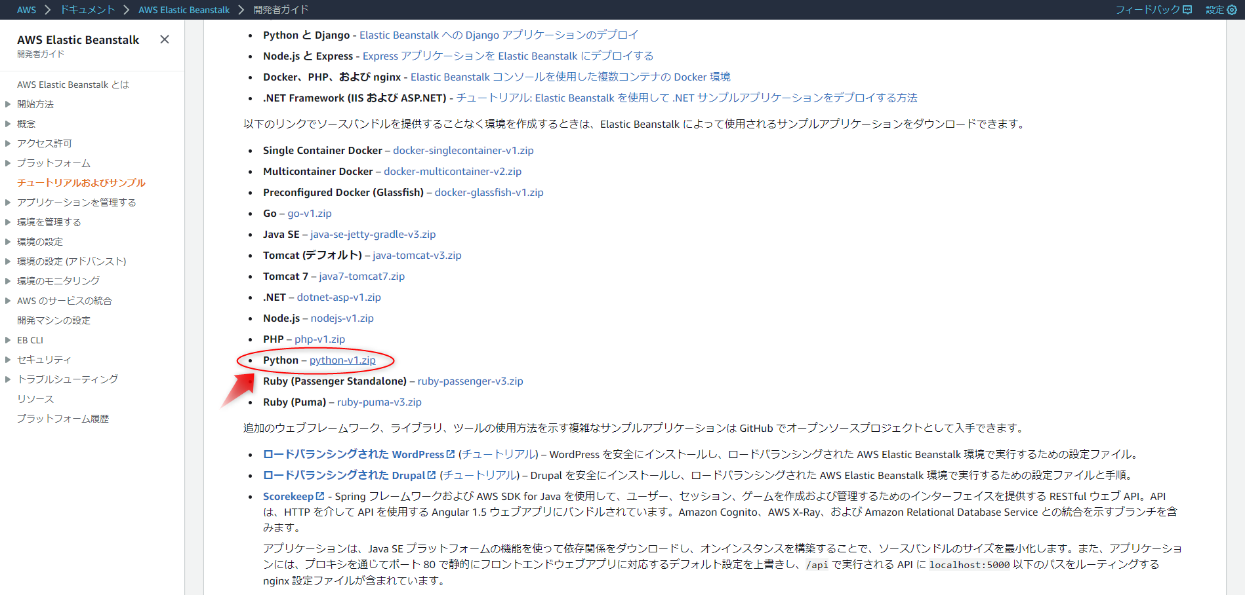This screenshot has width=1245, height=595.
Task: Click the external link icon beside WordPress
Action: [451, 454]
